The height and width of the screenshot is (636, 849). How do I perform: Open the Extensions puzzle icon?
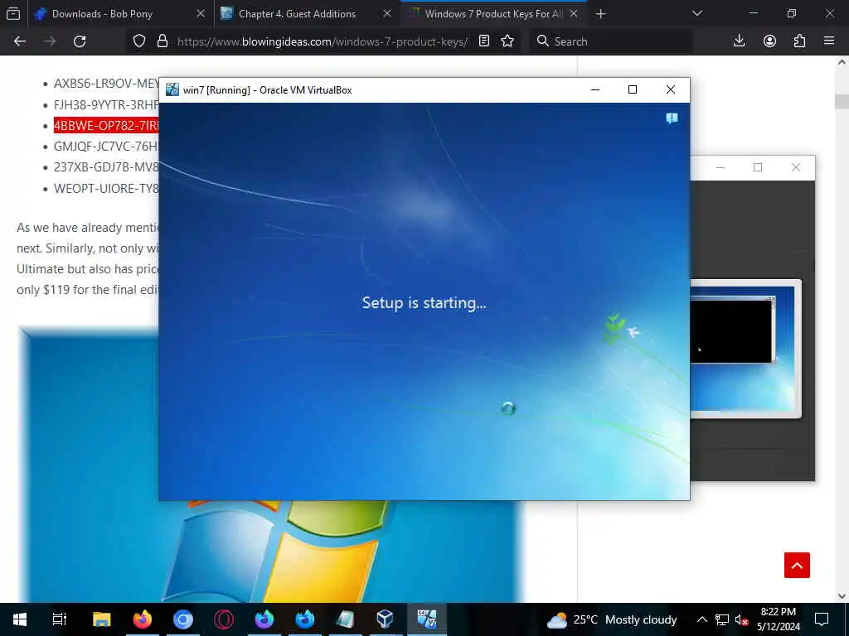click(799, 41)
